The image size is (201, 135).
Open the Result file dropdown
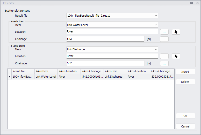(156, 16)
